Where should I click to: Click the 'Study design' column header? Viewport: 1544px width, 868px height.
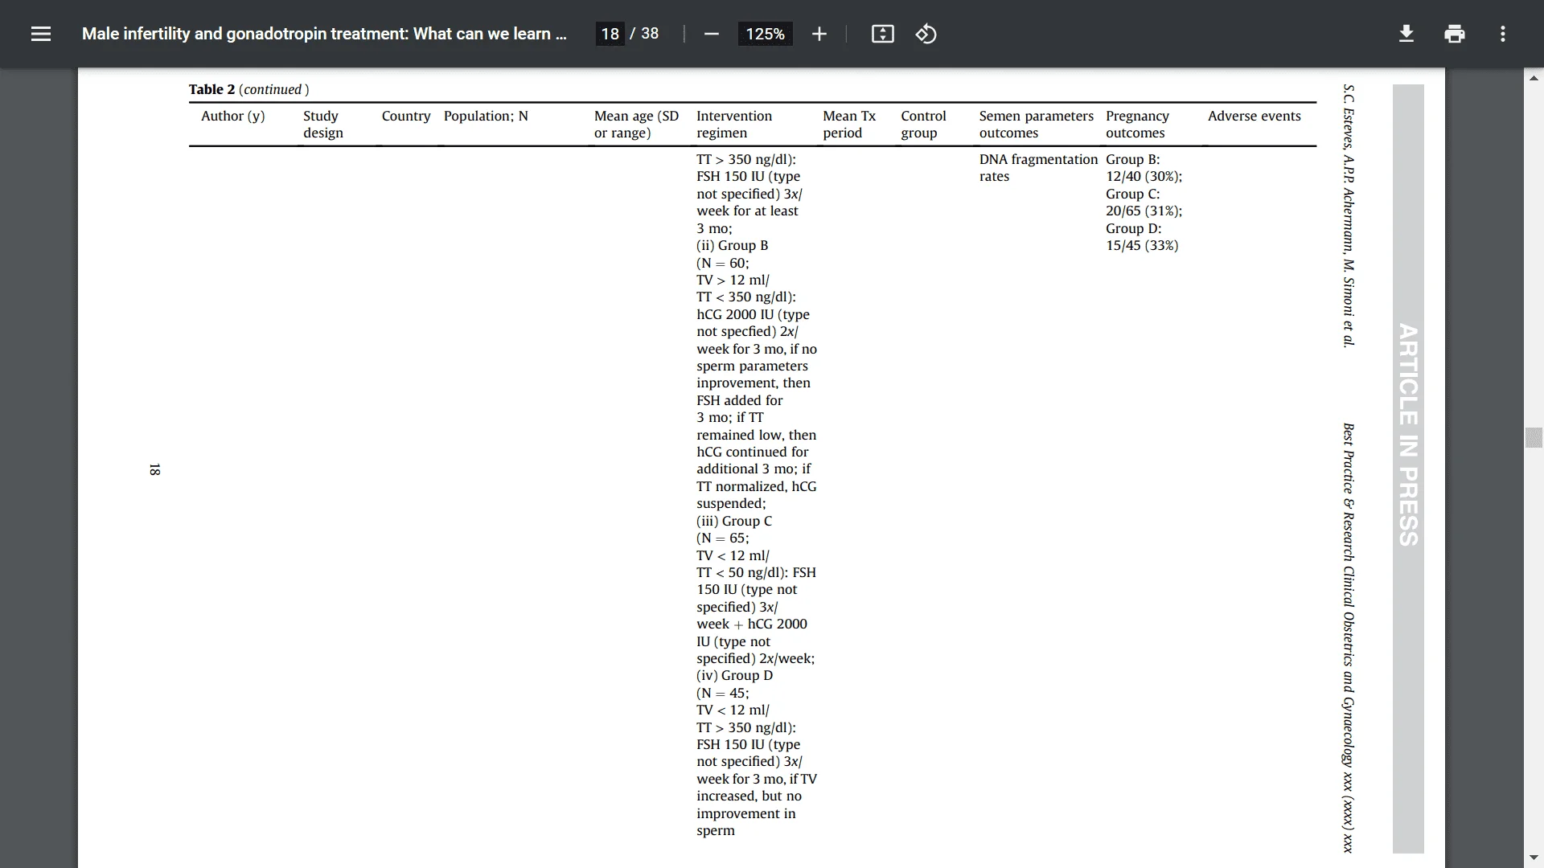pyautogui.click(x=323, y=125)
